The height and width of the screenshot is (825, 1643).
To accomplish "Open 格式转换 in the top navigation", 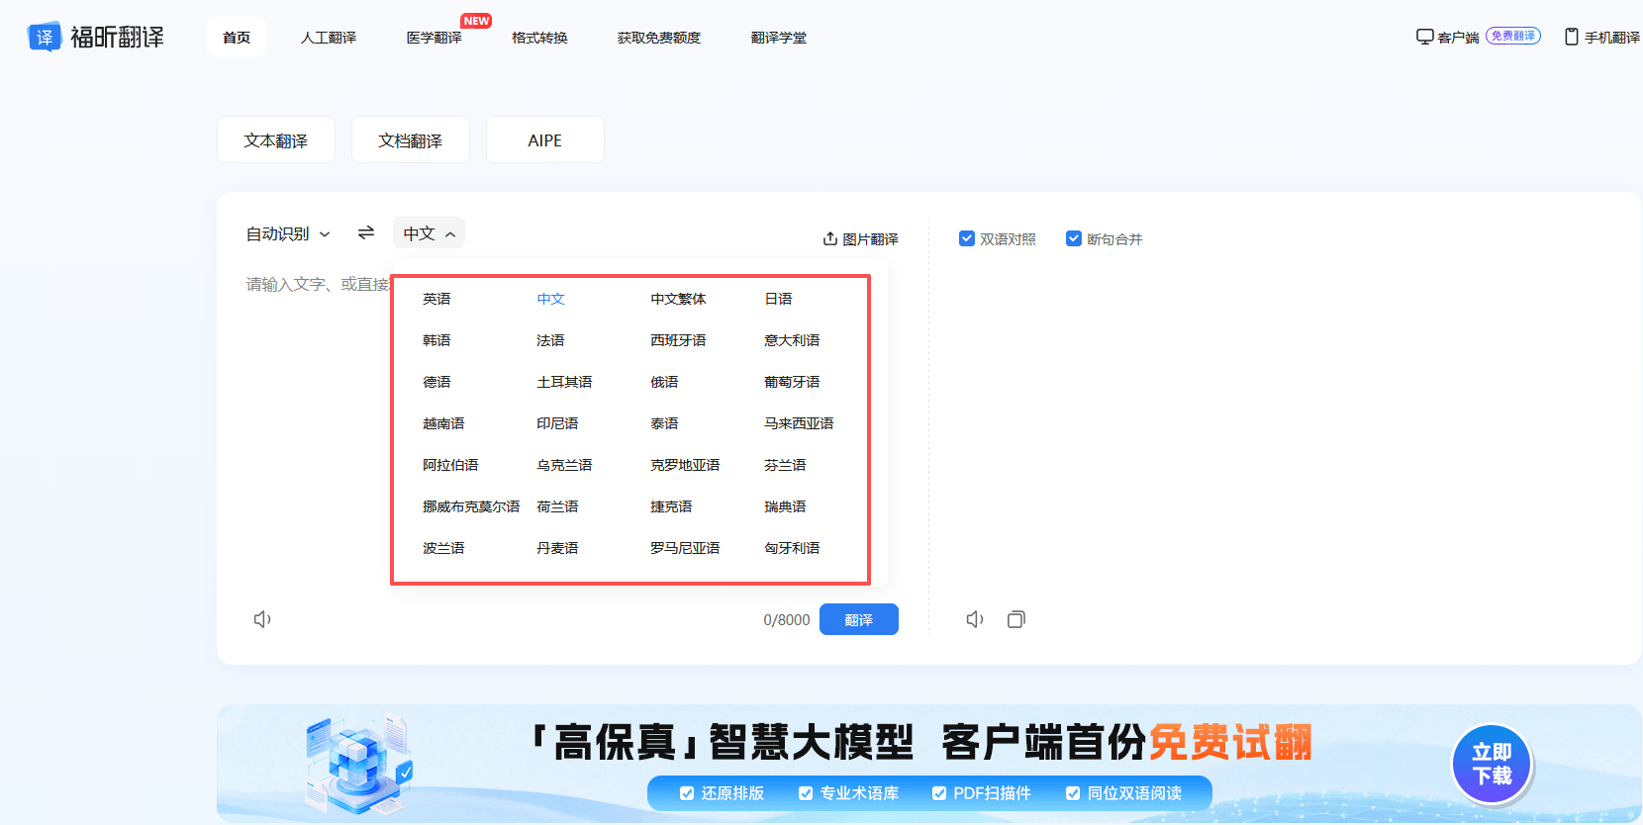I will point(539,38).
